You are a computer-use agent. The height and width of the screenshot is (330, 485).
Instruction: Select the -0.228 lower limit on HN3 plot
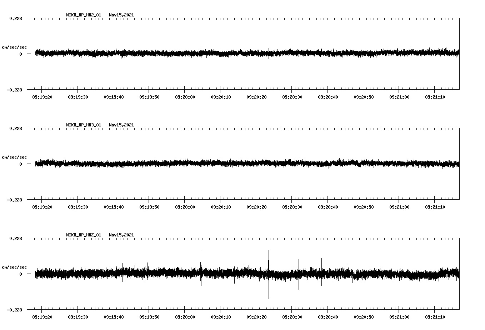point(14,200)
